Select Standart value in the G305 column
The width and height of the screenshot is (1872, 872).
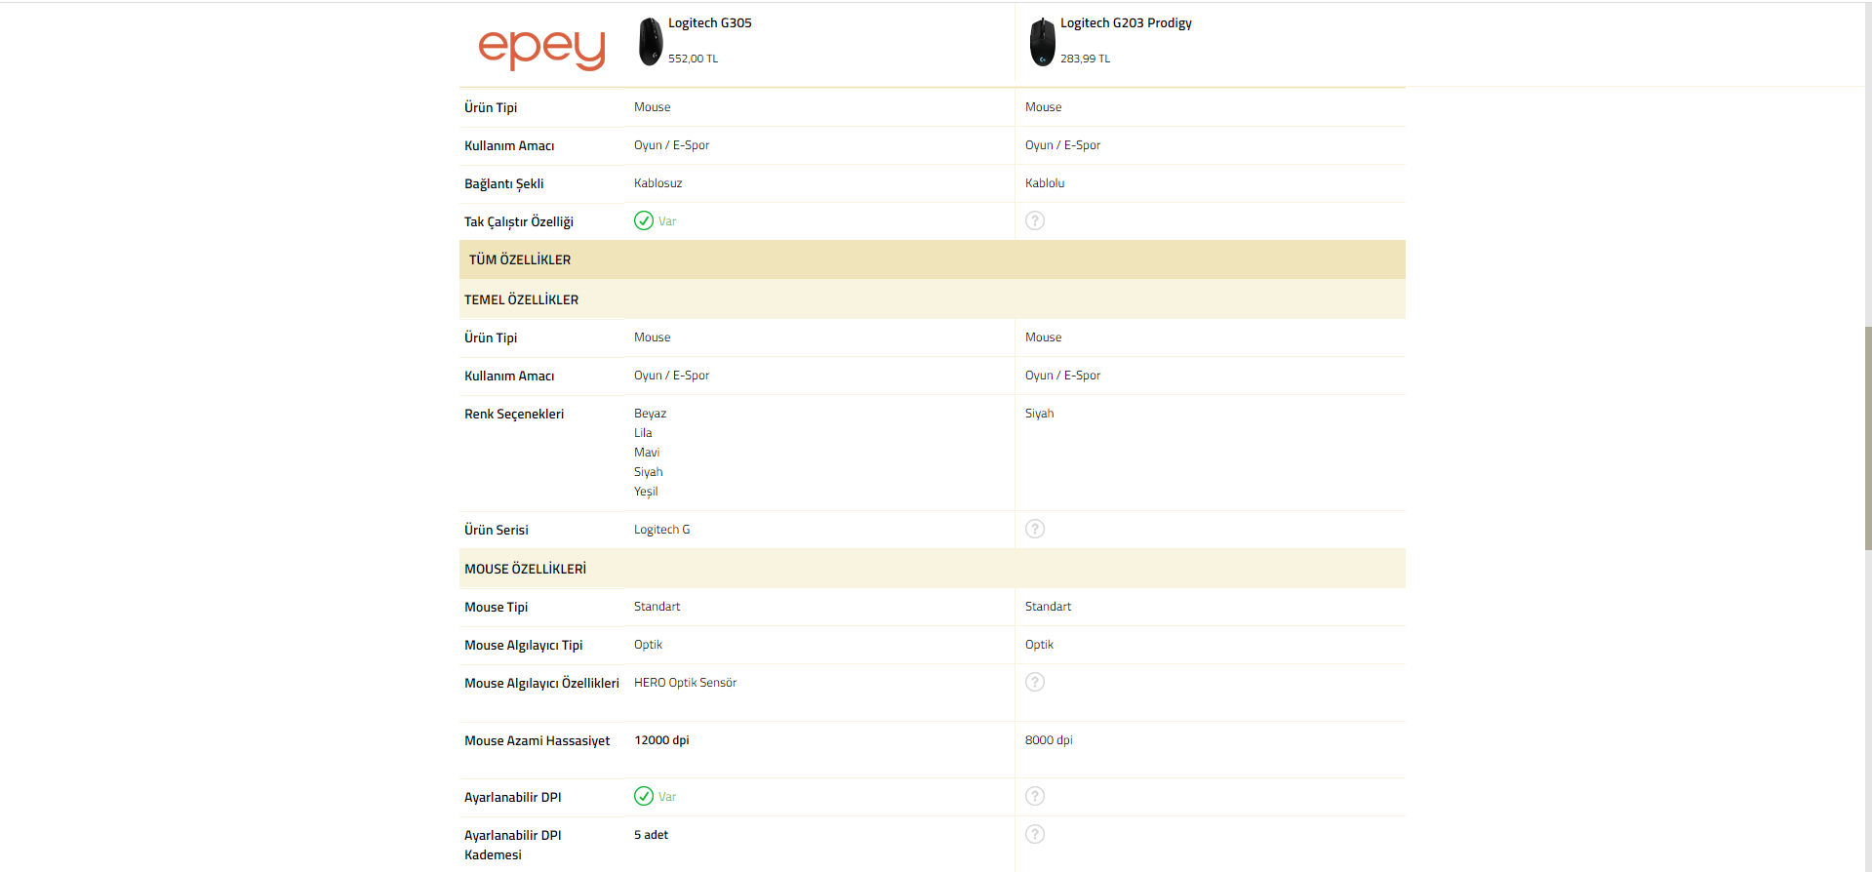click(657, 607)
